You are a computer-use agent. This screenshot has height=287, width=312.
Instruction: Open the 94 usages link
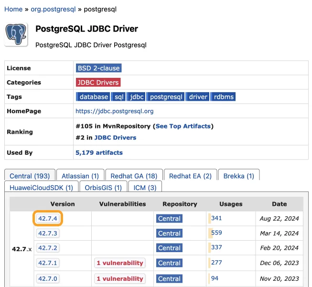pos(215,278)
